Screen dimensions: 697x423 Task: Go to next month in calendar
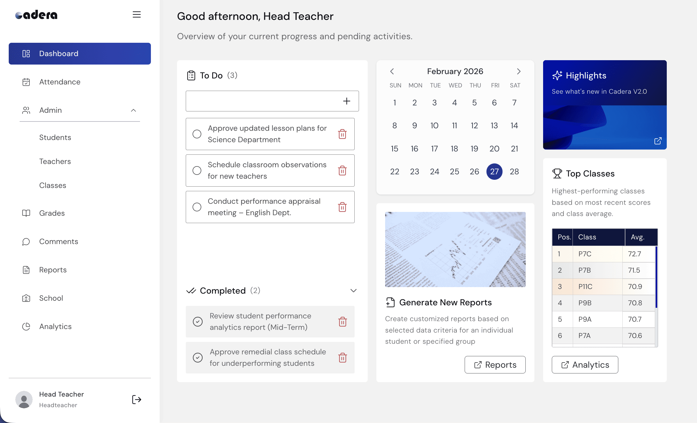519,71
